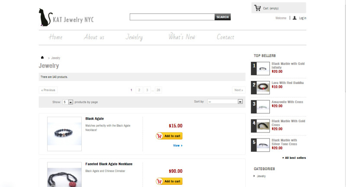Click the shopping cart icon

(x=258, y=8)
